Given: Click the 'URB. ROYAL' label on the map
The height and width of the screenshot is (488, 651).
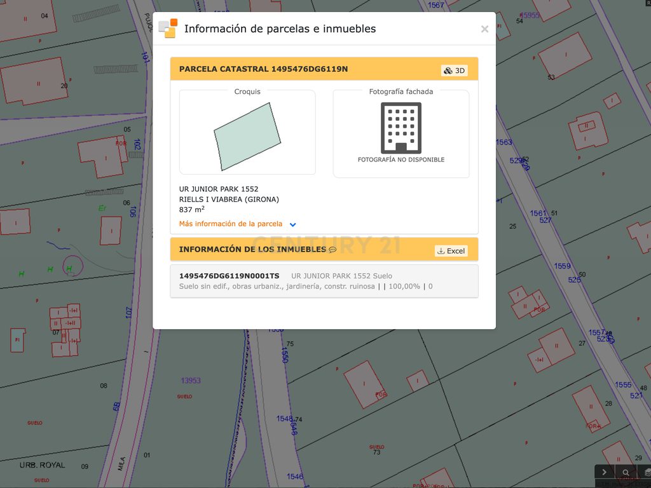Looking at the screenshot, I should point(43,465).
